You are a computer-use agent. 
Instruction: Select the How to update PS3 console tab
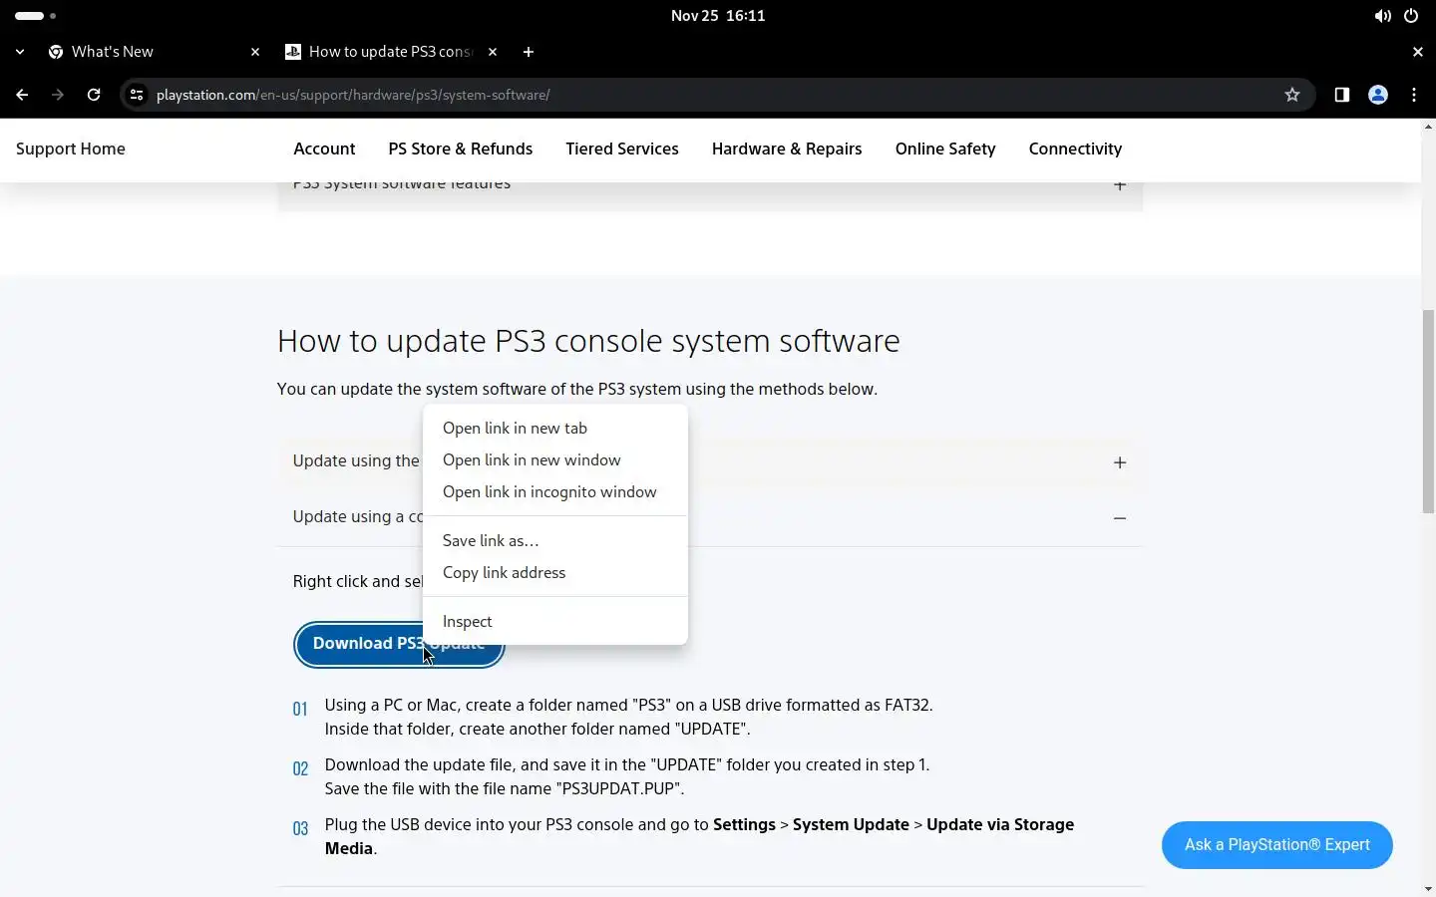(x=391, y=52)
